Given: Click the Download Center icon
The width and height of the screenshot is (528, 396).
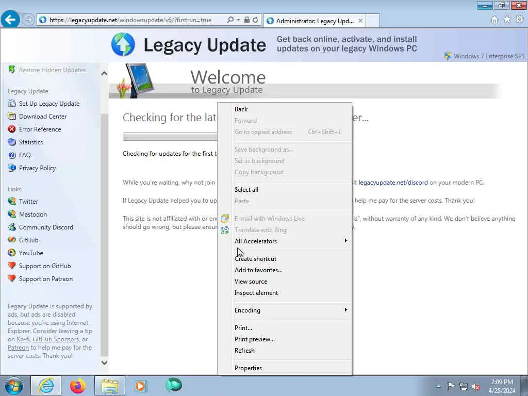Looking at the screenshot, I should [12, 116].
